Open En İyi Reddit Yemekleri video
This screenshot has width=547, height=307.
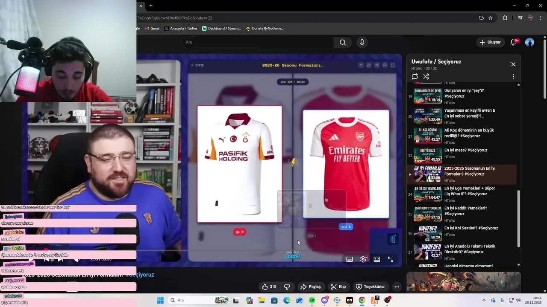coord(462,214)
